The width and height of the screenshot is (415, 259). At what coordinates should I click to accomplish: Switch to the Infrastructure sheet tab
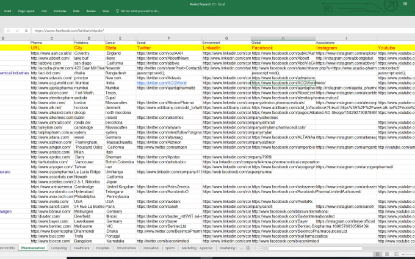[126, 248]
